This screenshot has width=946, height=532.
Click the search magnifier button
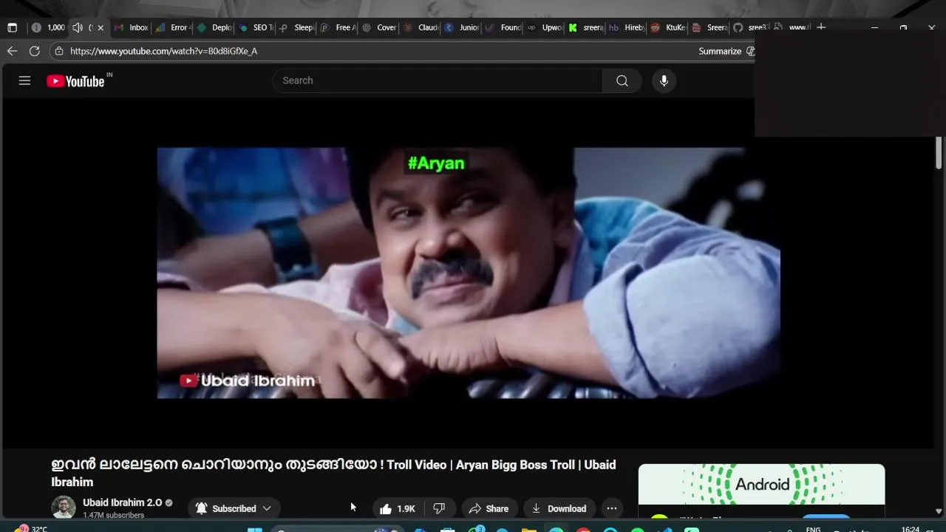(x=622, y=81)
